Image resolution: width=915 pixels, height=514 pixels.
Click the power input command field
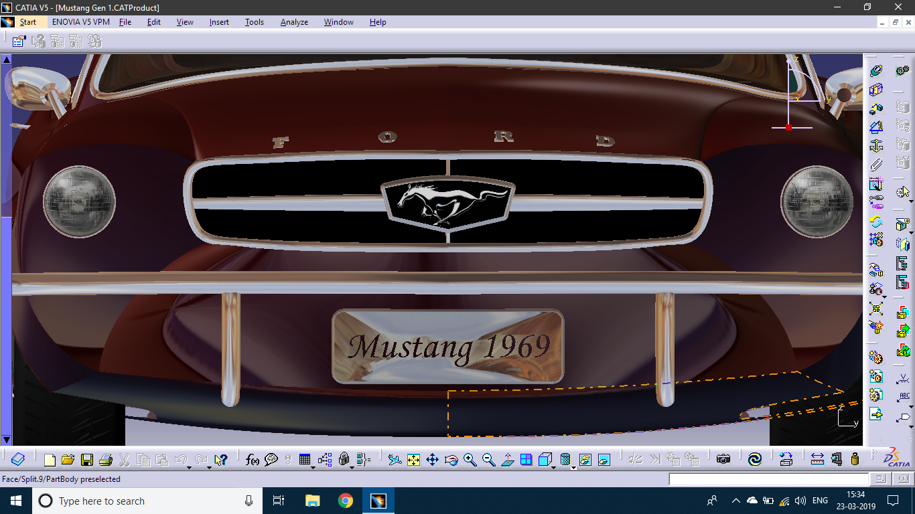(769, 479)
